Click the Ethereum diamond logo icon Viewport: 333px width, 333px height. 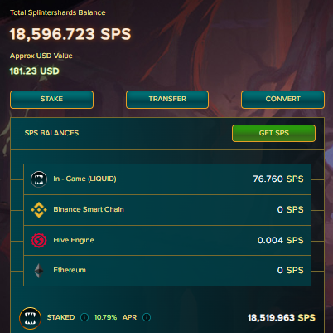pos(39,271)
